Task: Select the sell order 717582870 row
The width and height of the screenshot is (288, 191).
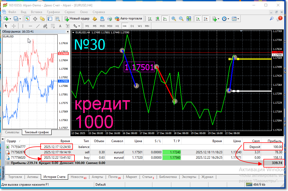Action: [80, 152]
